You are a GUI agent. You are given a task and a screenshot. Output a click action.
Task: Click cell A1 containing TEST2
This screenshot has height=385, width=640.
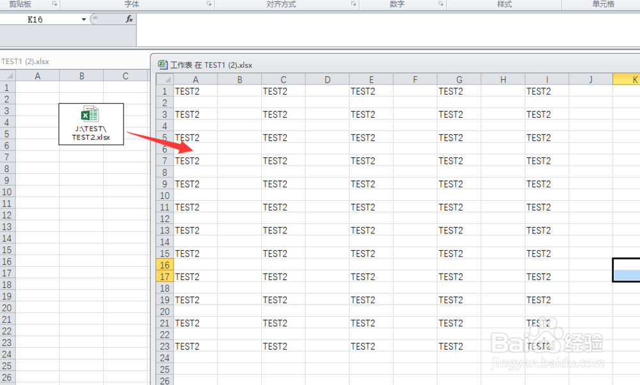click(x=195, y=91)
